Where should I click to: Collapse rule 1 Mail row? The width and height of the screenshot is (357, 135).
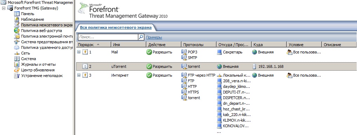tap(79, 52)
